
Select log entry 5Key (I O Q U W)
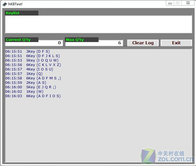coord(32,60)
